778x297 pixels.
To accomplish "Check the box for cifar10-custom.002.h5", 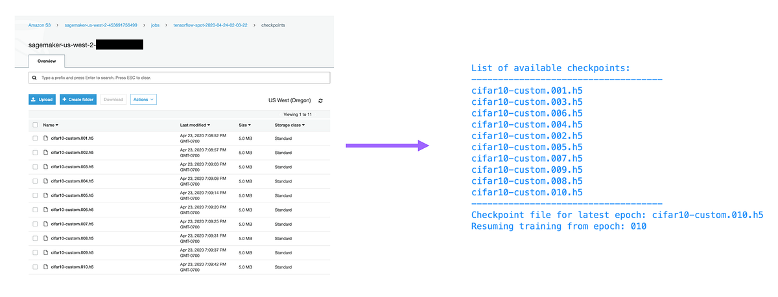I will coord(35,153).
